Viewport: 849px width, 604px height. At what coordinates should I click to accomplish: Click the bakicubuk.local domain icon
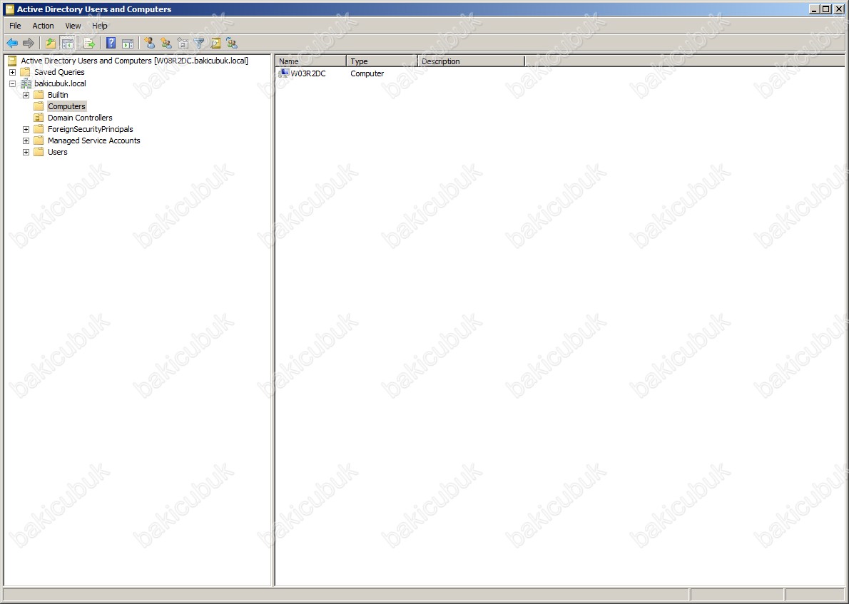click(26, 83)
